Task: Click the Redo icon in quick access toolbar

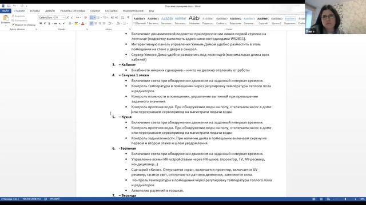Action: click(22, 6)
